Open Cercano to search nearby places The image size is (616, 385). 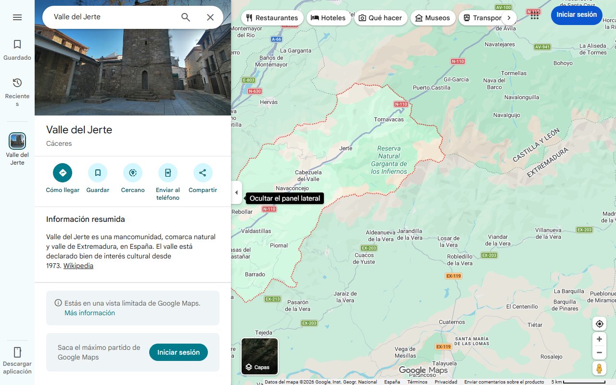coord(132,172)
